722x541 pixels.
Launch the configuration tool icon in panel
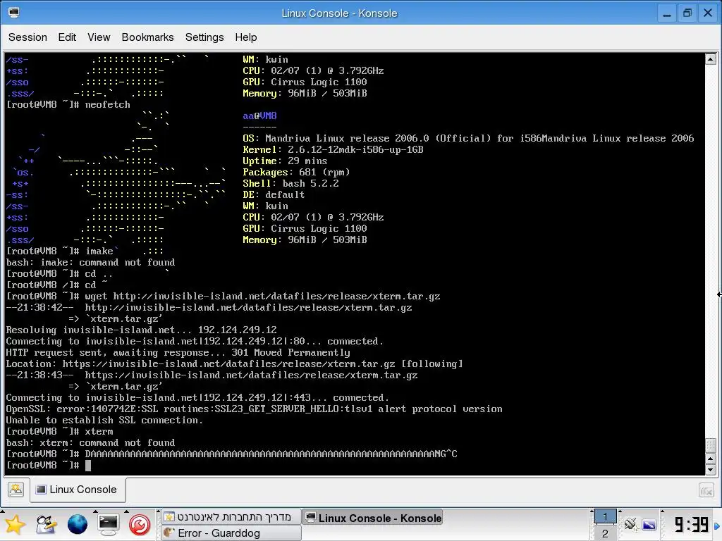click(x=46, y=524)
